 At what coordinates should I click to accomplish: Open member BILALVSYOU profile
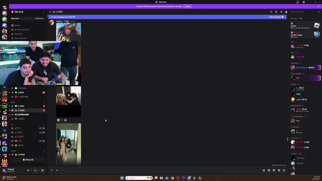click(x=305, y=68)
